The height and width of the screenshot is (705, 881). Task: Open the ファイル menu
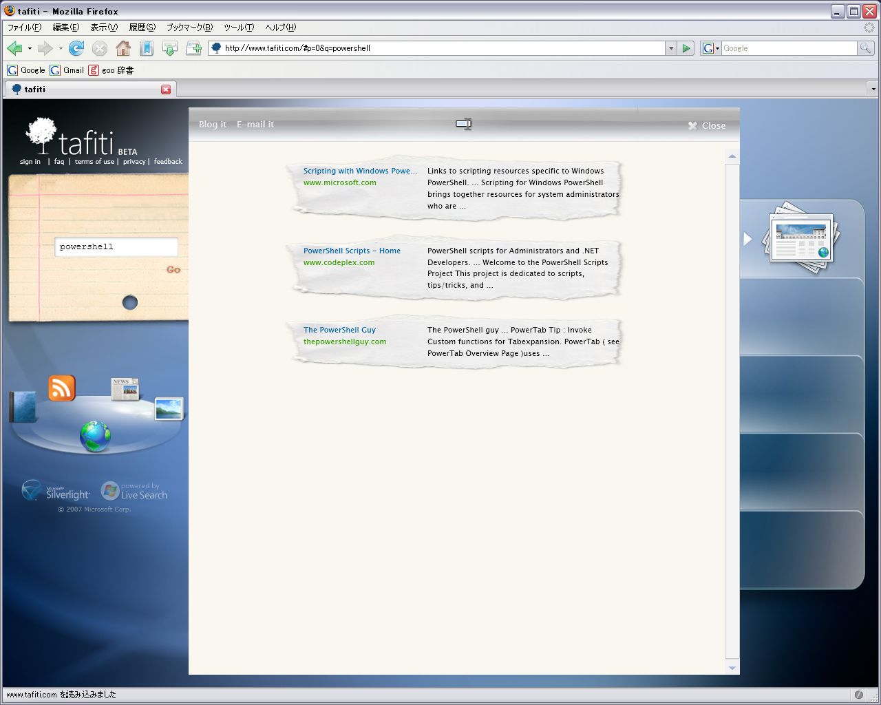(24, 28)
